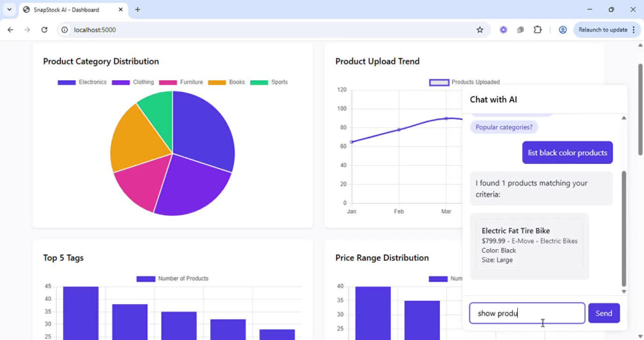Toggle Sports legend in pie chart

pos(269,82)
